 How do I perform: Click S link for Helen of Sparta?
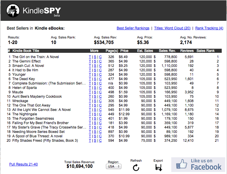coord(95,88)
